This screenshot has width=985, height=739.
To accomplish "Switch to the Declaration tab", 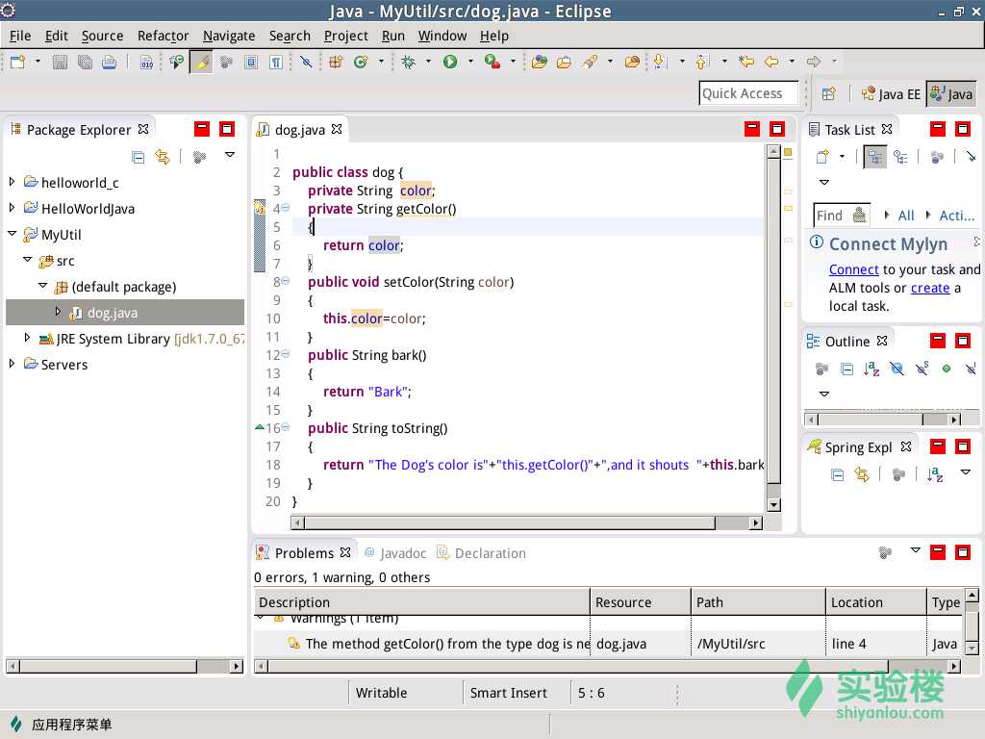I will tap(482, 553).
